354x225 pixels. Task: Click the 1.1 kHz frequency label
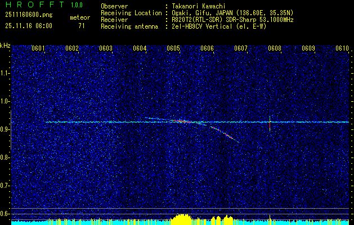[x=5, y=73]
